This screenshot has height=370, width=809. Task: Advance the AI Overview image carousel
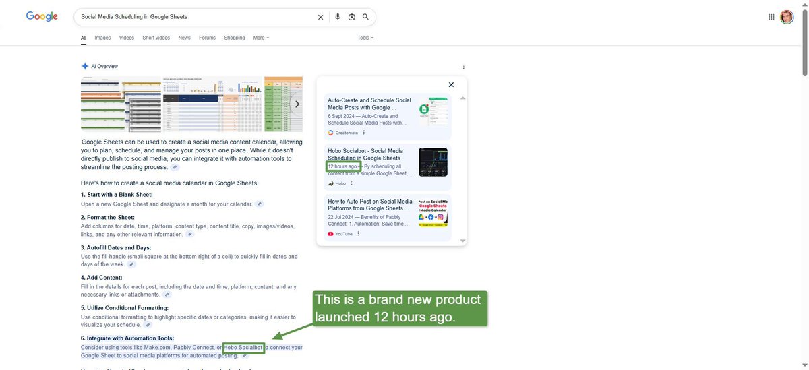297,104
